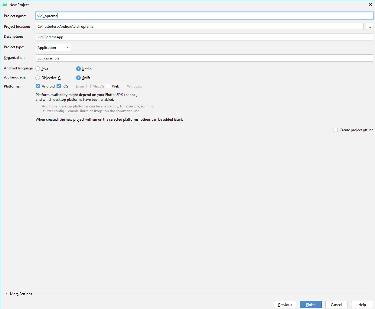375x309 pixels.
Task: Enable the Web platform checkbox
Action: (x=108, y=86)
